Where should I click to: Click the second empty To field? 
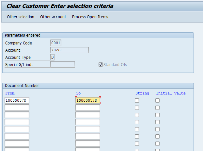coord(88,108)
